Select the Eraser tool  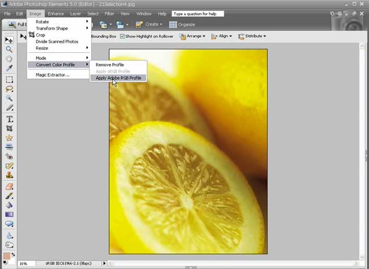[x=9, y=186]
